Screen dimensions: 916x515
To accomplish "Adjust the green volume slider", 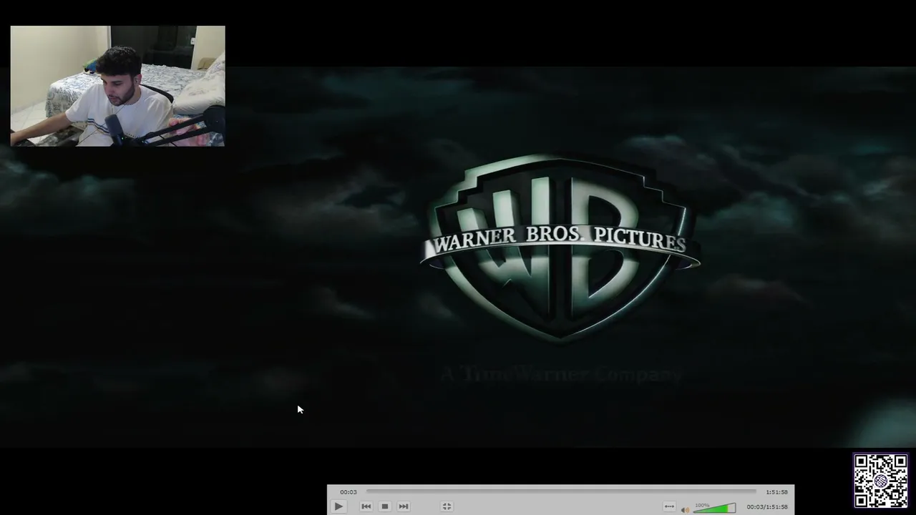I will 714,508.
